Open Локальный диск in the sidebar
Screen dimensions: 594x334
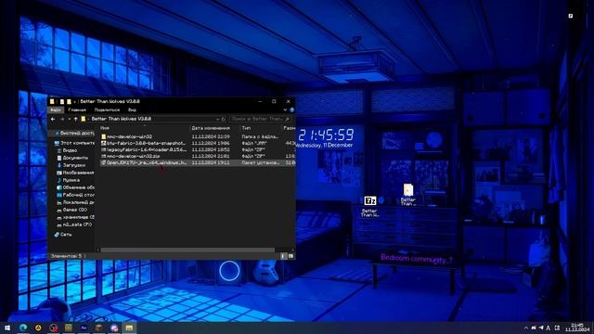pos(75,202)
